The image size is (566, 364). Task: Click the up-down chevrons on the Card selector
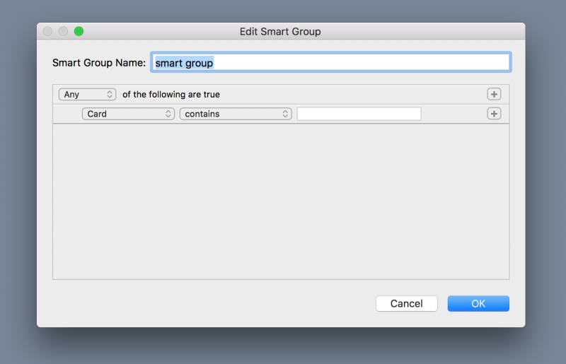[168, 114]
